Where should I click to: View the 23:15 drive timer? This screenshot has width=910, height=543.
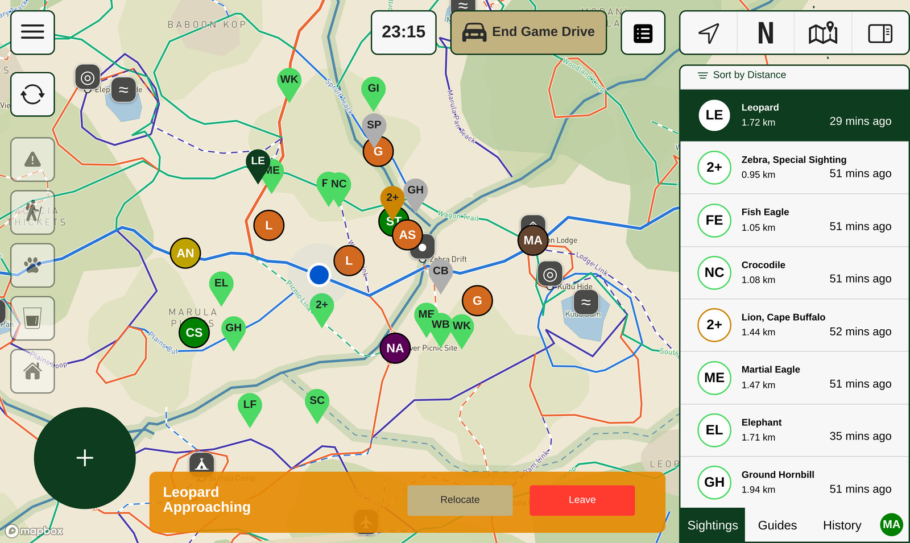click(x=403, y=32)
